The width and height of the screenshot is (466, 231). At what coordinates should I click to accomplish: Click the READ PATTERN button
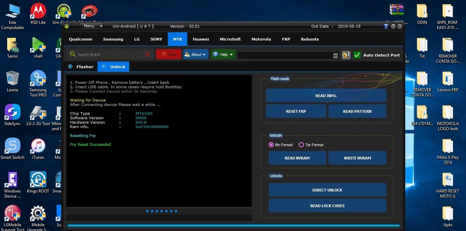[357, 111]
